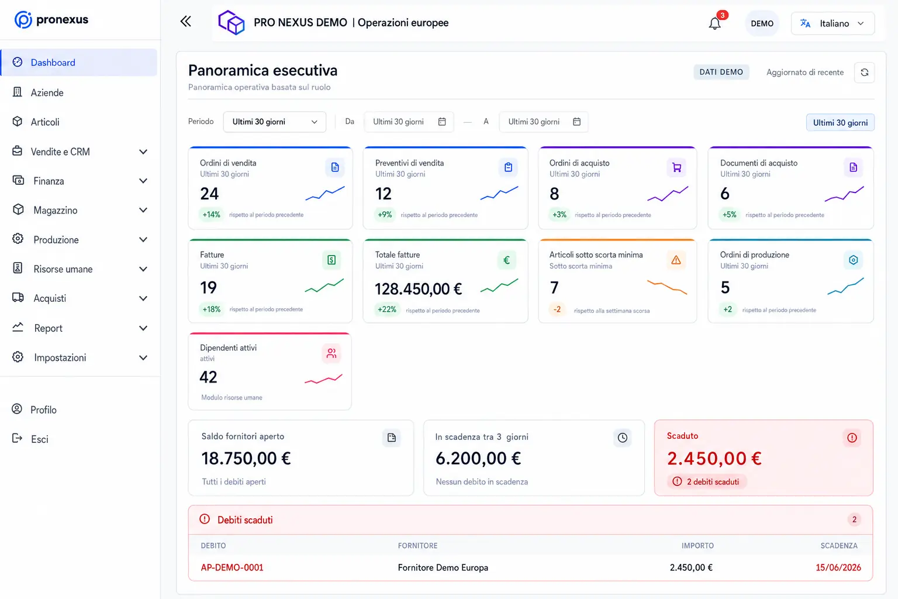
Task: Click the 18.750,00 € balance value
Action: click(246, 458)
